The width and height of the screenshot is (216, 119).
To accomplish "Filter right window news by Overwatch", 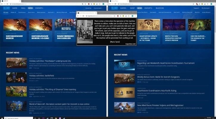I will coord(153,12).
